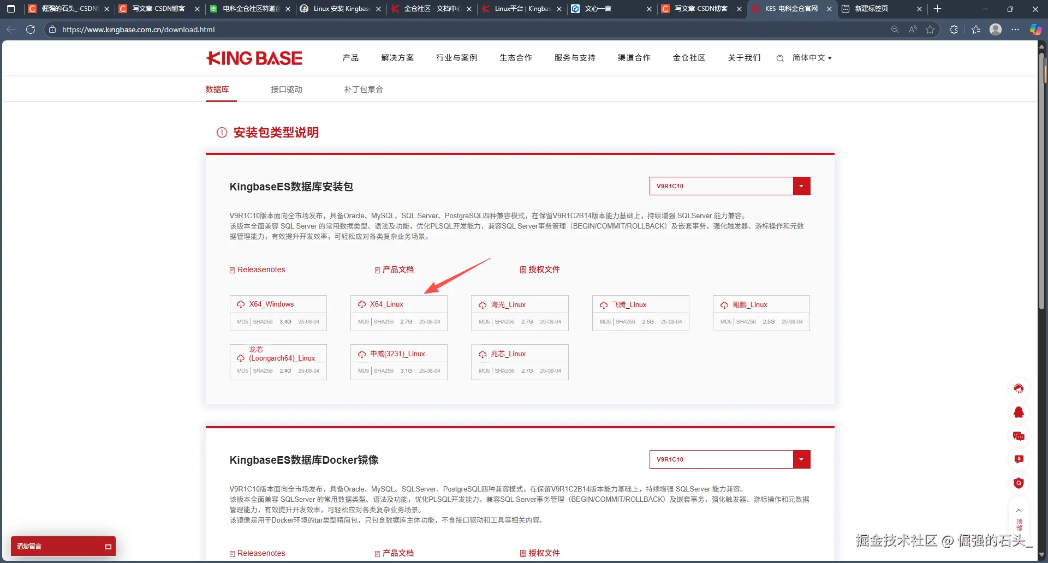Open the 产品 navigation menu
Screen dimensions: 1048x563
350,58
